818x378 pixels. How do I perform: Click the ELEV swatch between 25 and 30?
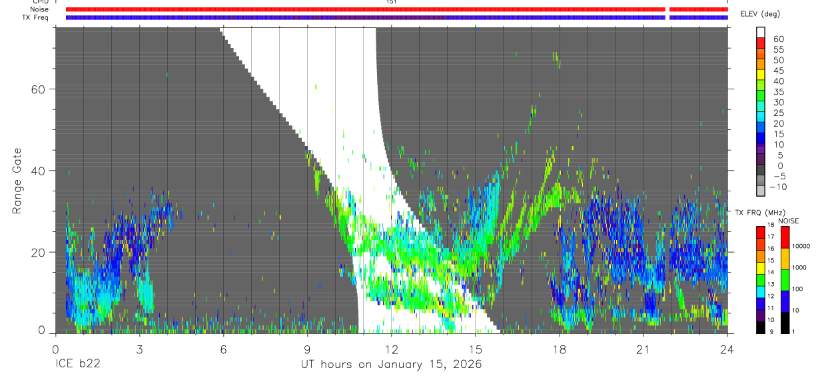coord(761,107)
